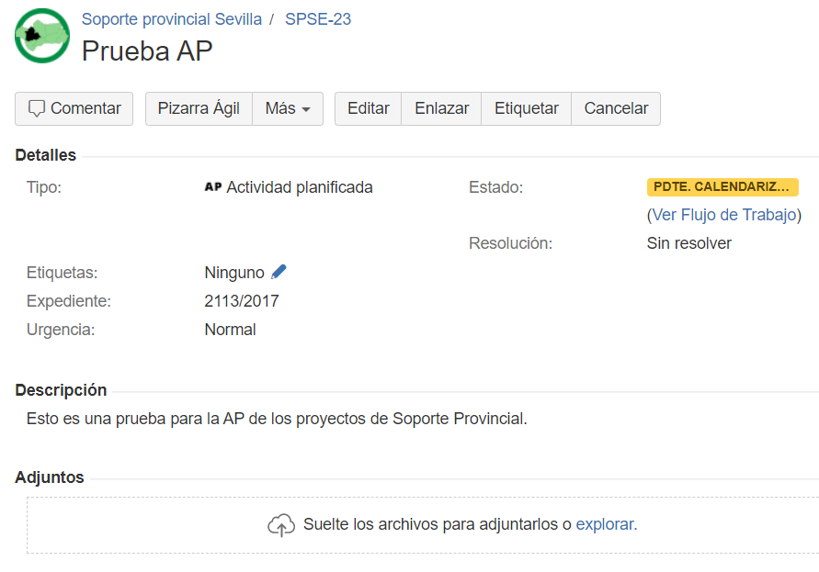Image resolution: width=819 pixels, height=572 pixels.
Task: Click the explorar link to browse files
Action: (x=606, y=524)
